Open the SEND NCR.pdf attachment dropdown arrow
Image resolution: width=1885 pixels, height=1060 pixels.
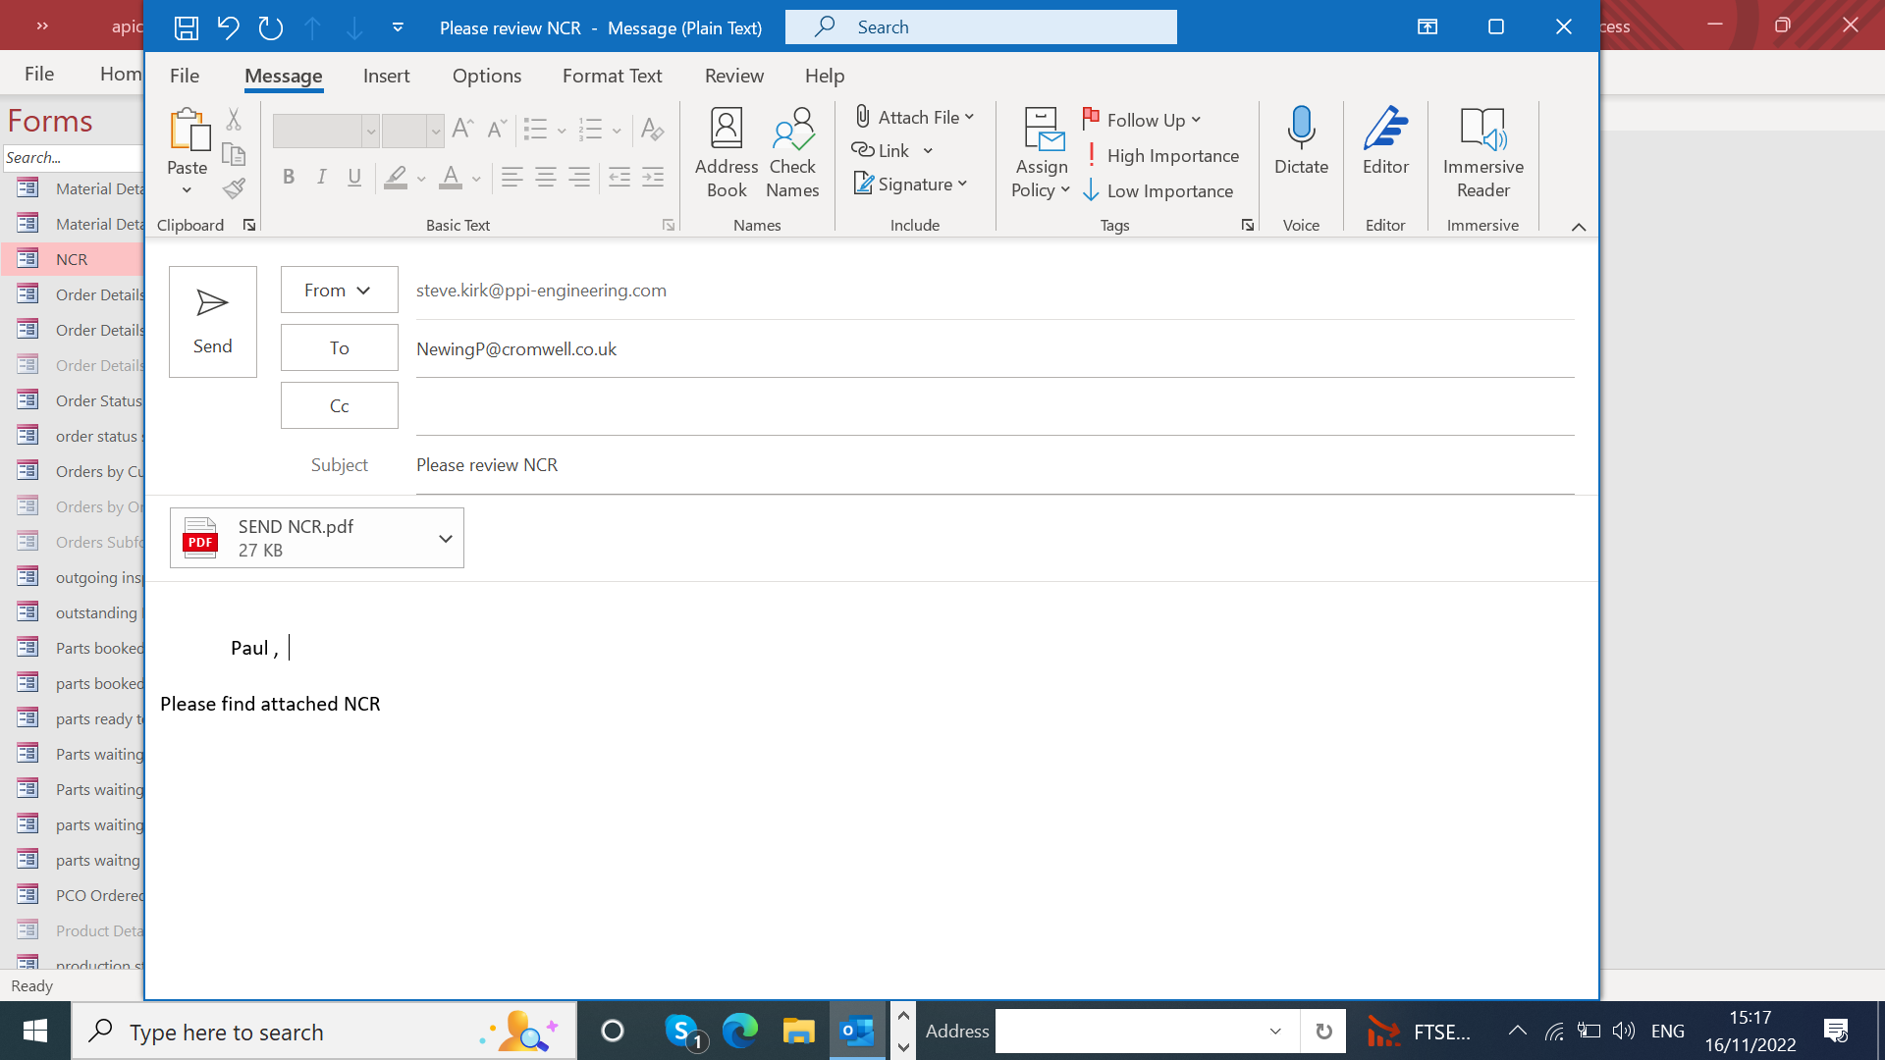pyautogui.click(x=446, y=538)
